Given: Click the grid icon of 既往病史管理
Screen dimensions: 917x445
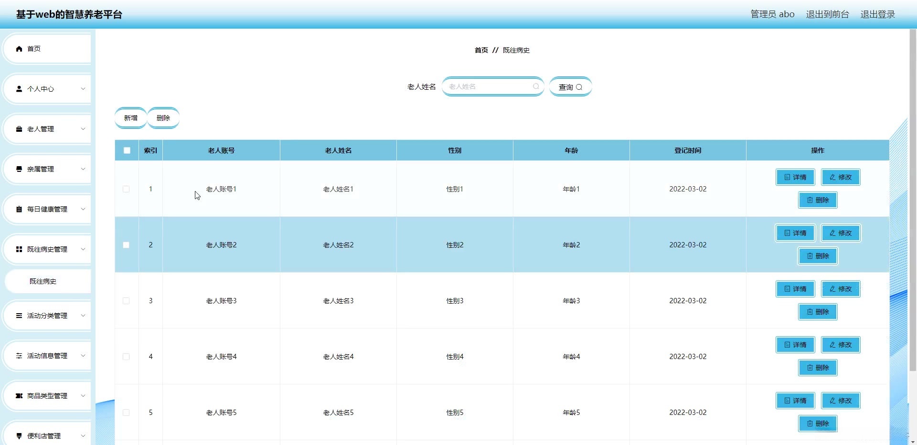Looking at the screenshot, I should (19, 249).
